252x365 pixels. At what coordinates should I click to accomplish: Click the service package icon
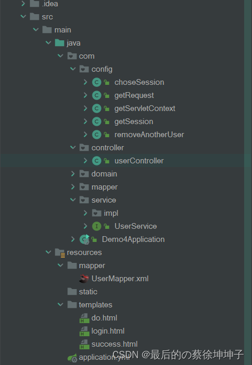click(x=84, y=200)
